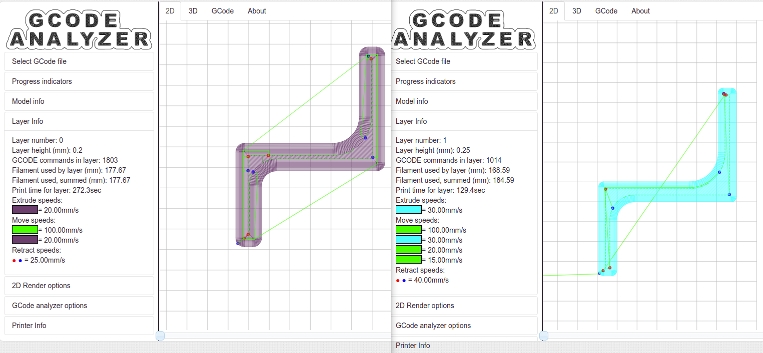Image resolution: width=763 pixels, height=353 pixels.
Task: Click the green 20.00mm/s move swatch in the right window
Action: [409, 250]
